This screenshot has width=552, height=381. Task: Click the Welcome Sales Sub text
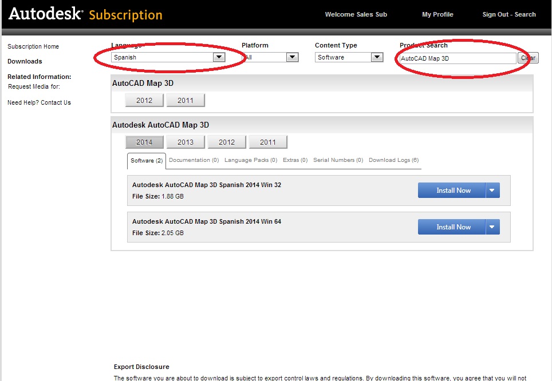pyautogui.click(x=356, y=14)
